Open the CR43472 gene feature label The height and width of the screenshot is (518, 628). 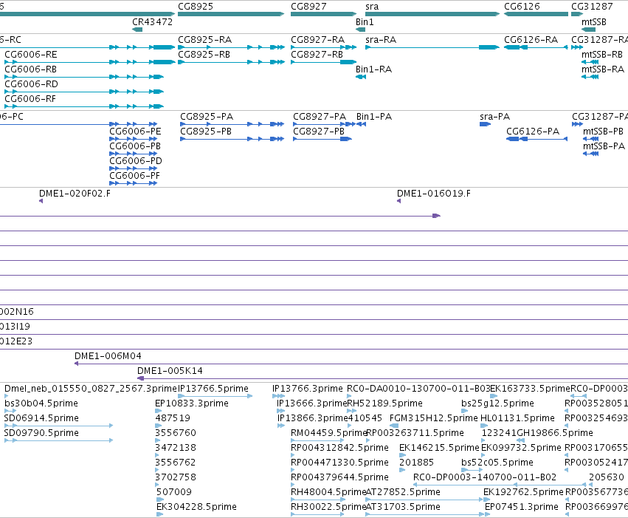pyautogui.click(x=152, y=22)
